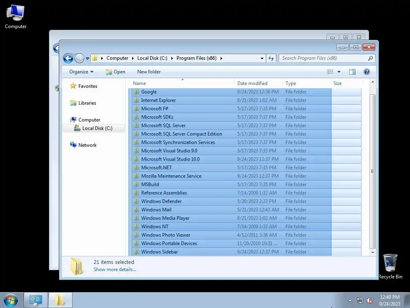The image size is (410, 308).
Task: Open the Organize menu
Action: coord(81,72)
